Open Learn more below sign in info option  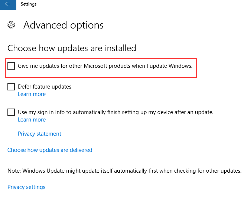click(x=32, y=120)
